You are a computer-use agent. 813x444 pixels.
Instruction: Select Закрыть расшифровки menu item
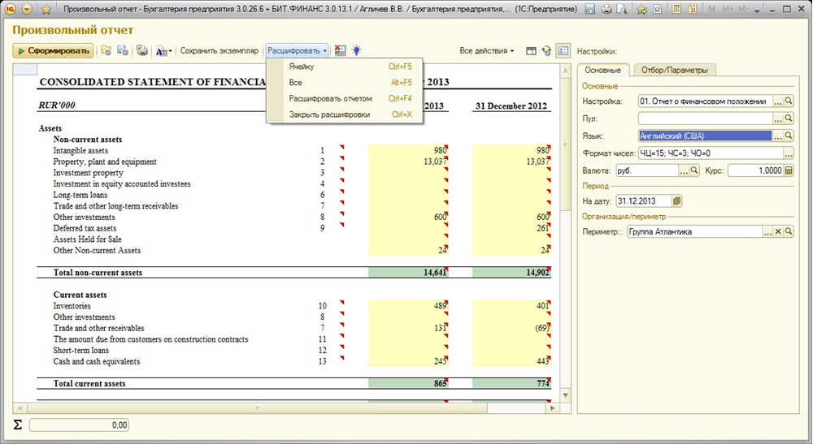[x=345, y=114]
